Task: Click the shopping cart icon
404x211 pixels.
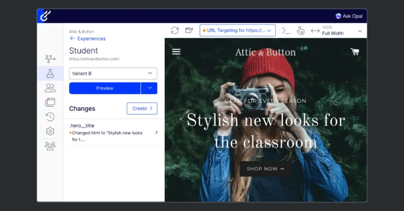Action: tap(355, 52)
